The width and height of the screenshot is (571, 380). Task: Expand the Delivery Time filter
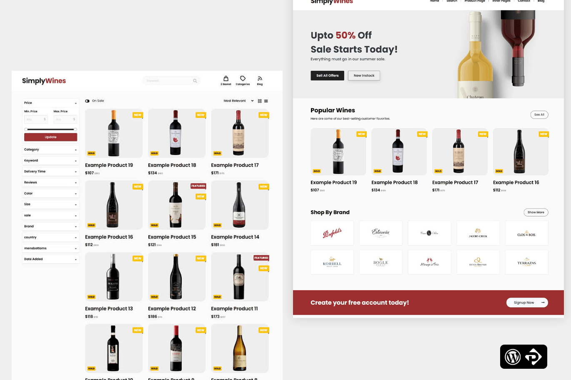[50, 171]
